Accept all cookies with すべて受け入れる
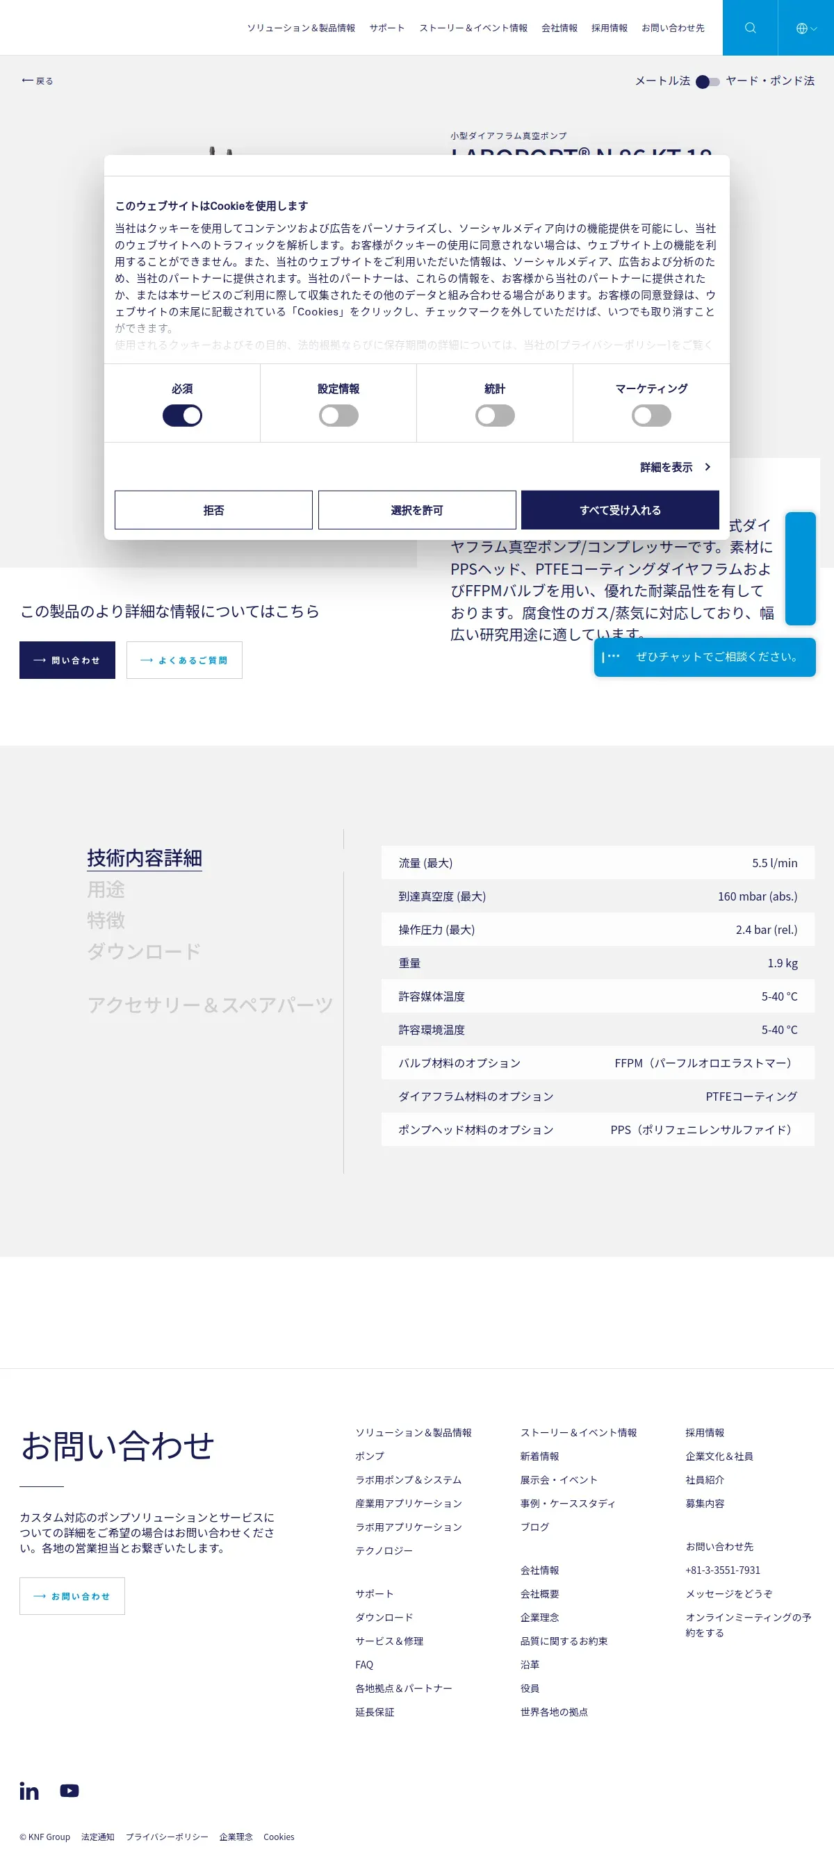 (x=619, y=509)
